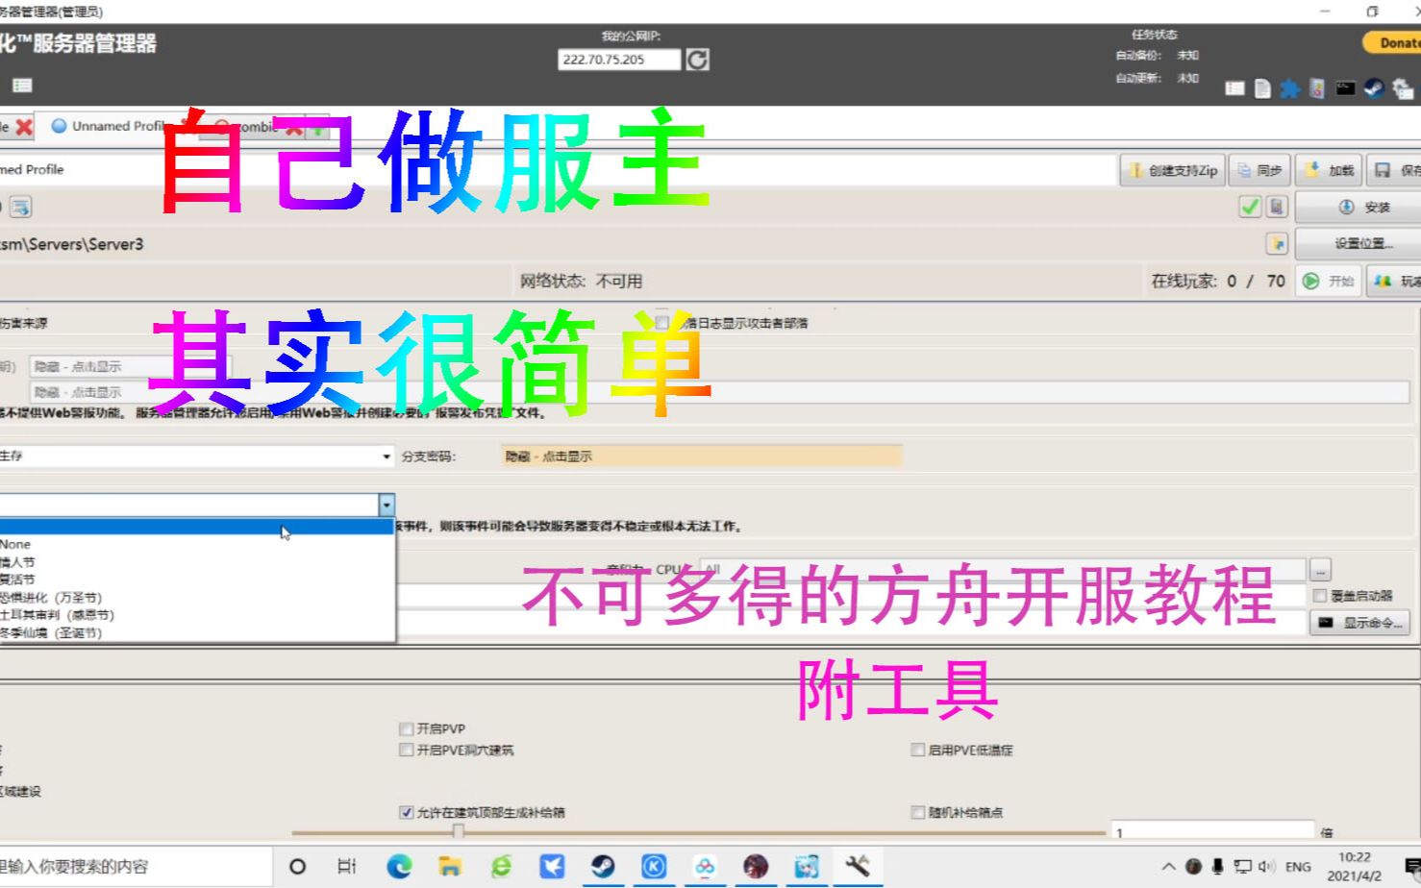Click the folder browse icon above 设置位置
This screenshot has height=888, width=1421.
coord(1277,243)
